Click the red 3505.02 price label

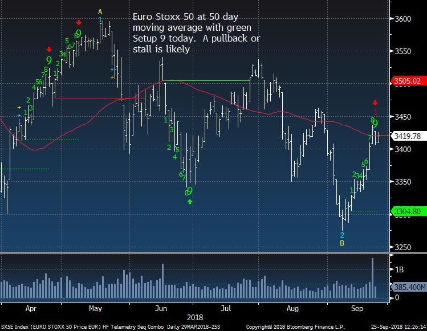point(407,81)
